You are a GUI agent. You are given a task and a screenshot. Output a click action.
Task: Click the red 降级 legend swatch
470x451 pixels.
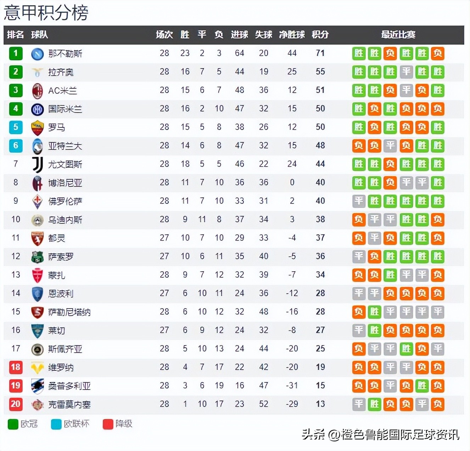click(x=108, y=424)
